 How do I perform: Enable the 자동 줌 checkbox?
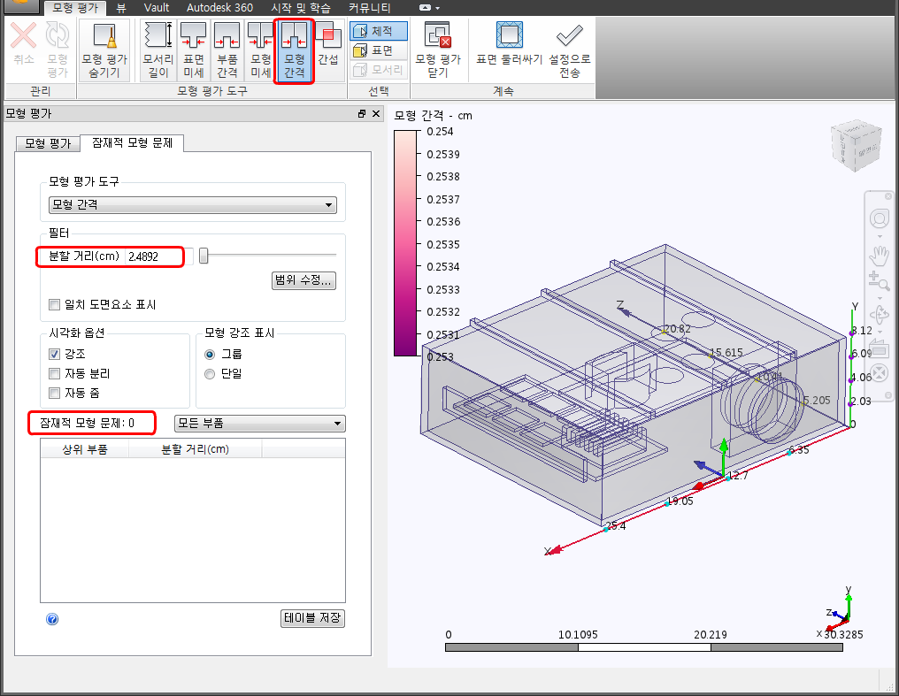[55, 393]
